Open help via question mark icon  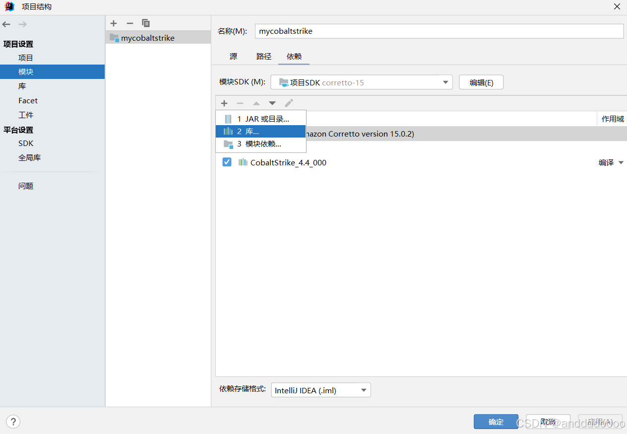coord(13,422)
